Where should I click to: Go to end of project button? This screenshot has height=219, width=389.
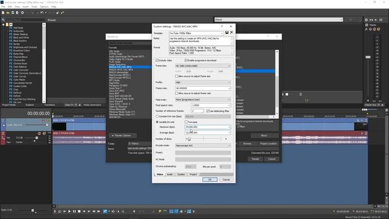[x=89, y=211]
